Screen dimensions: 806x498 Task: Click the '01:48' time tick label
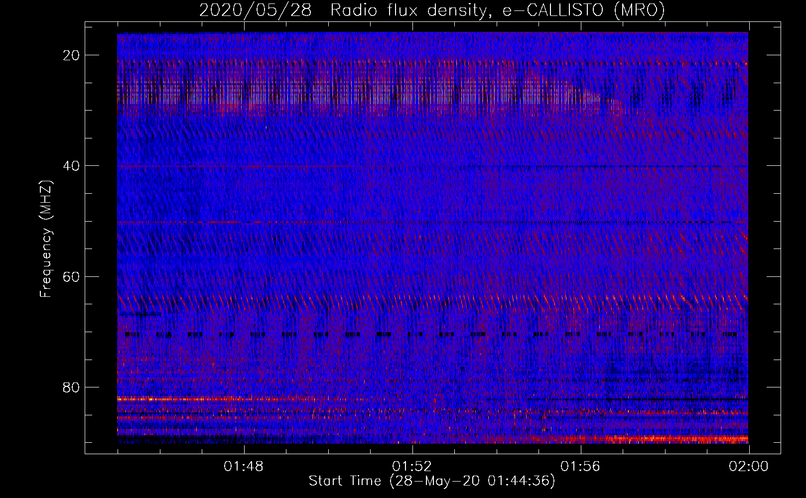click(x=244, y=467)
